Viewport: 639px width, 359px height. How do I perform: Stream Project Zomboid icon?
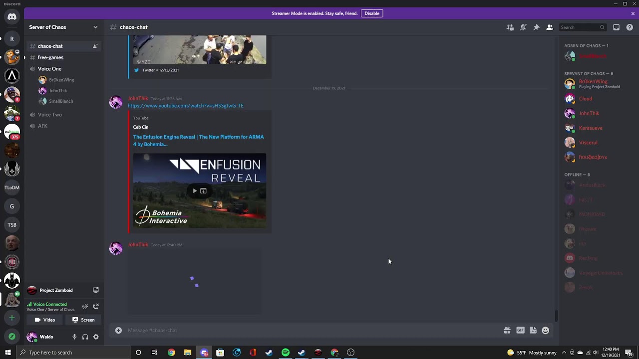pos(96,290)
